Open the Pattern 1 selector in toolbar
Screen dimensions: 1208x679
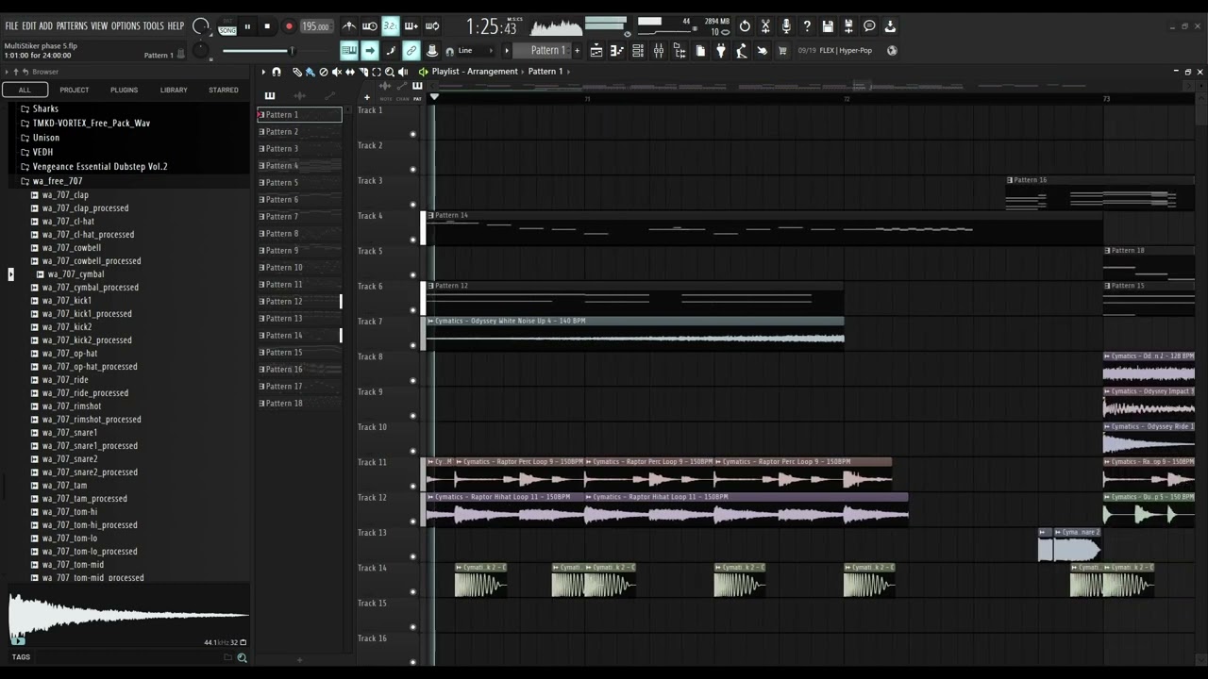click(x=543, y=50)
